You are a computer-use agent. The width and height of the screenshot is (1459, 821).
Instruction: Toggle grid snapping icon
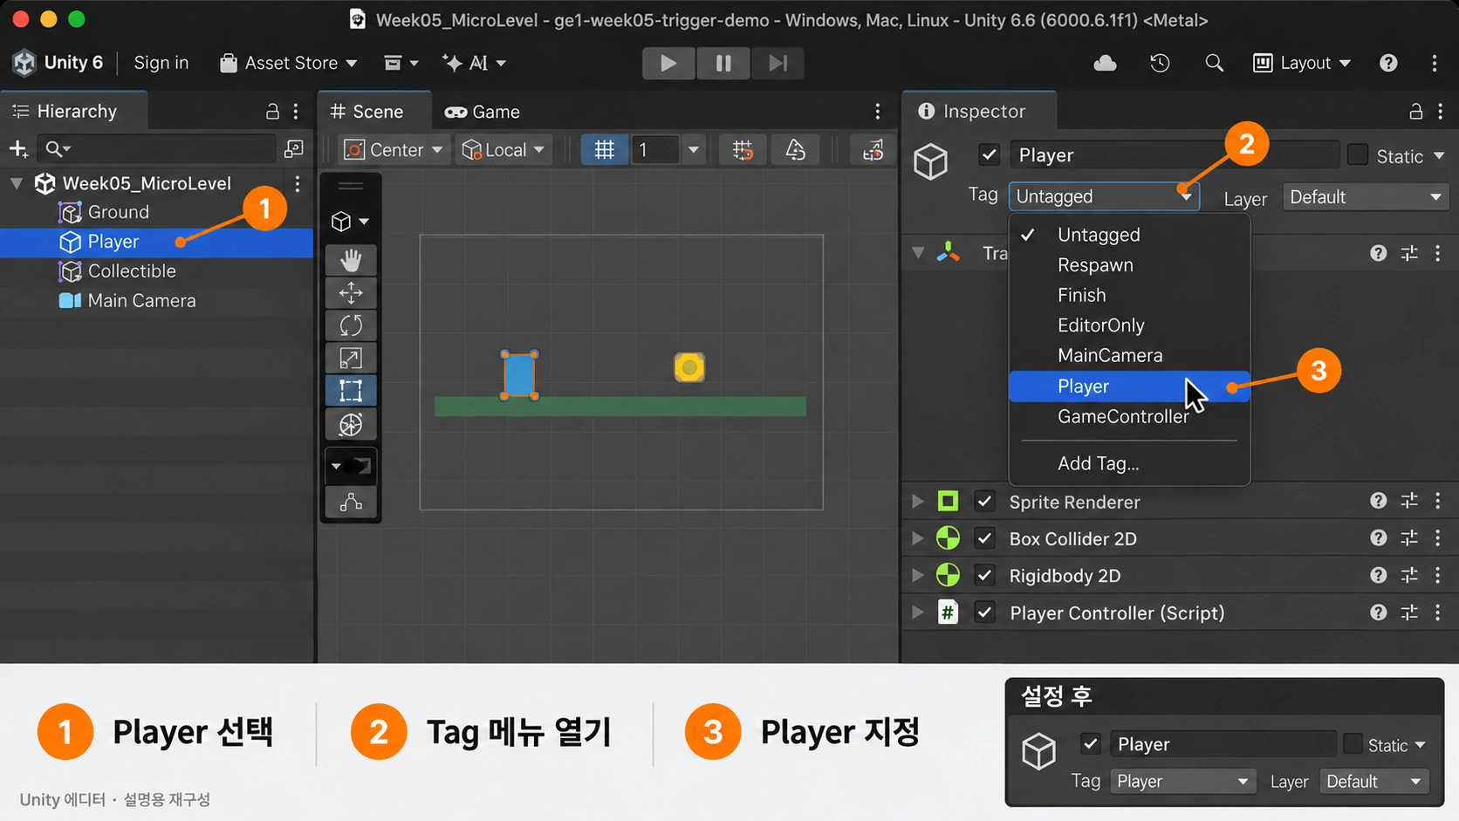coord(743,150)
